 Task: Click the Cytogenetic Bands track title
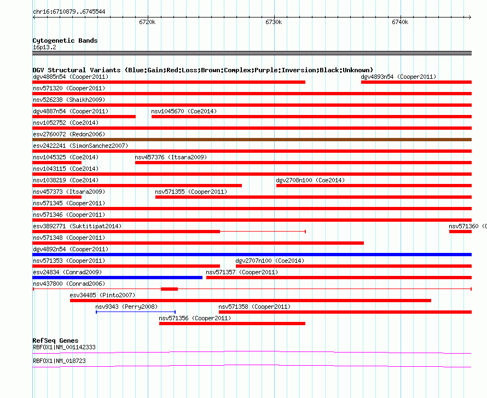point(65,41)
